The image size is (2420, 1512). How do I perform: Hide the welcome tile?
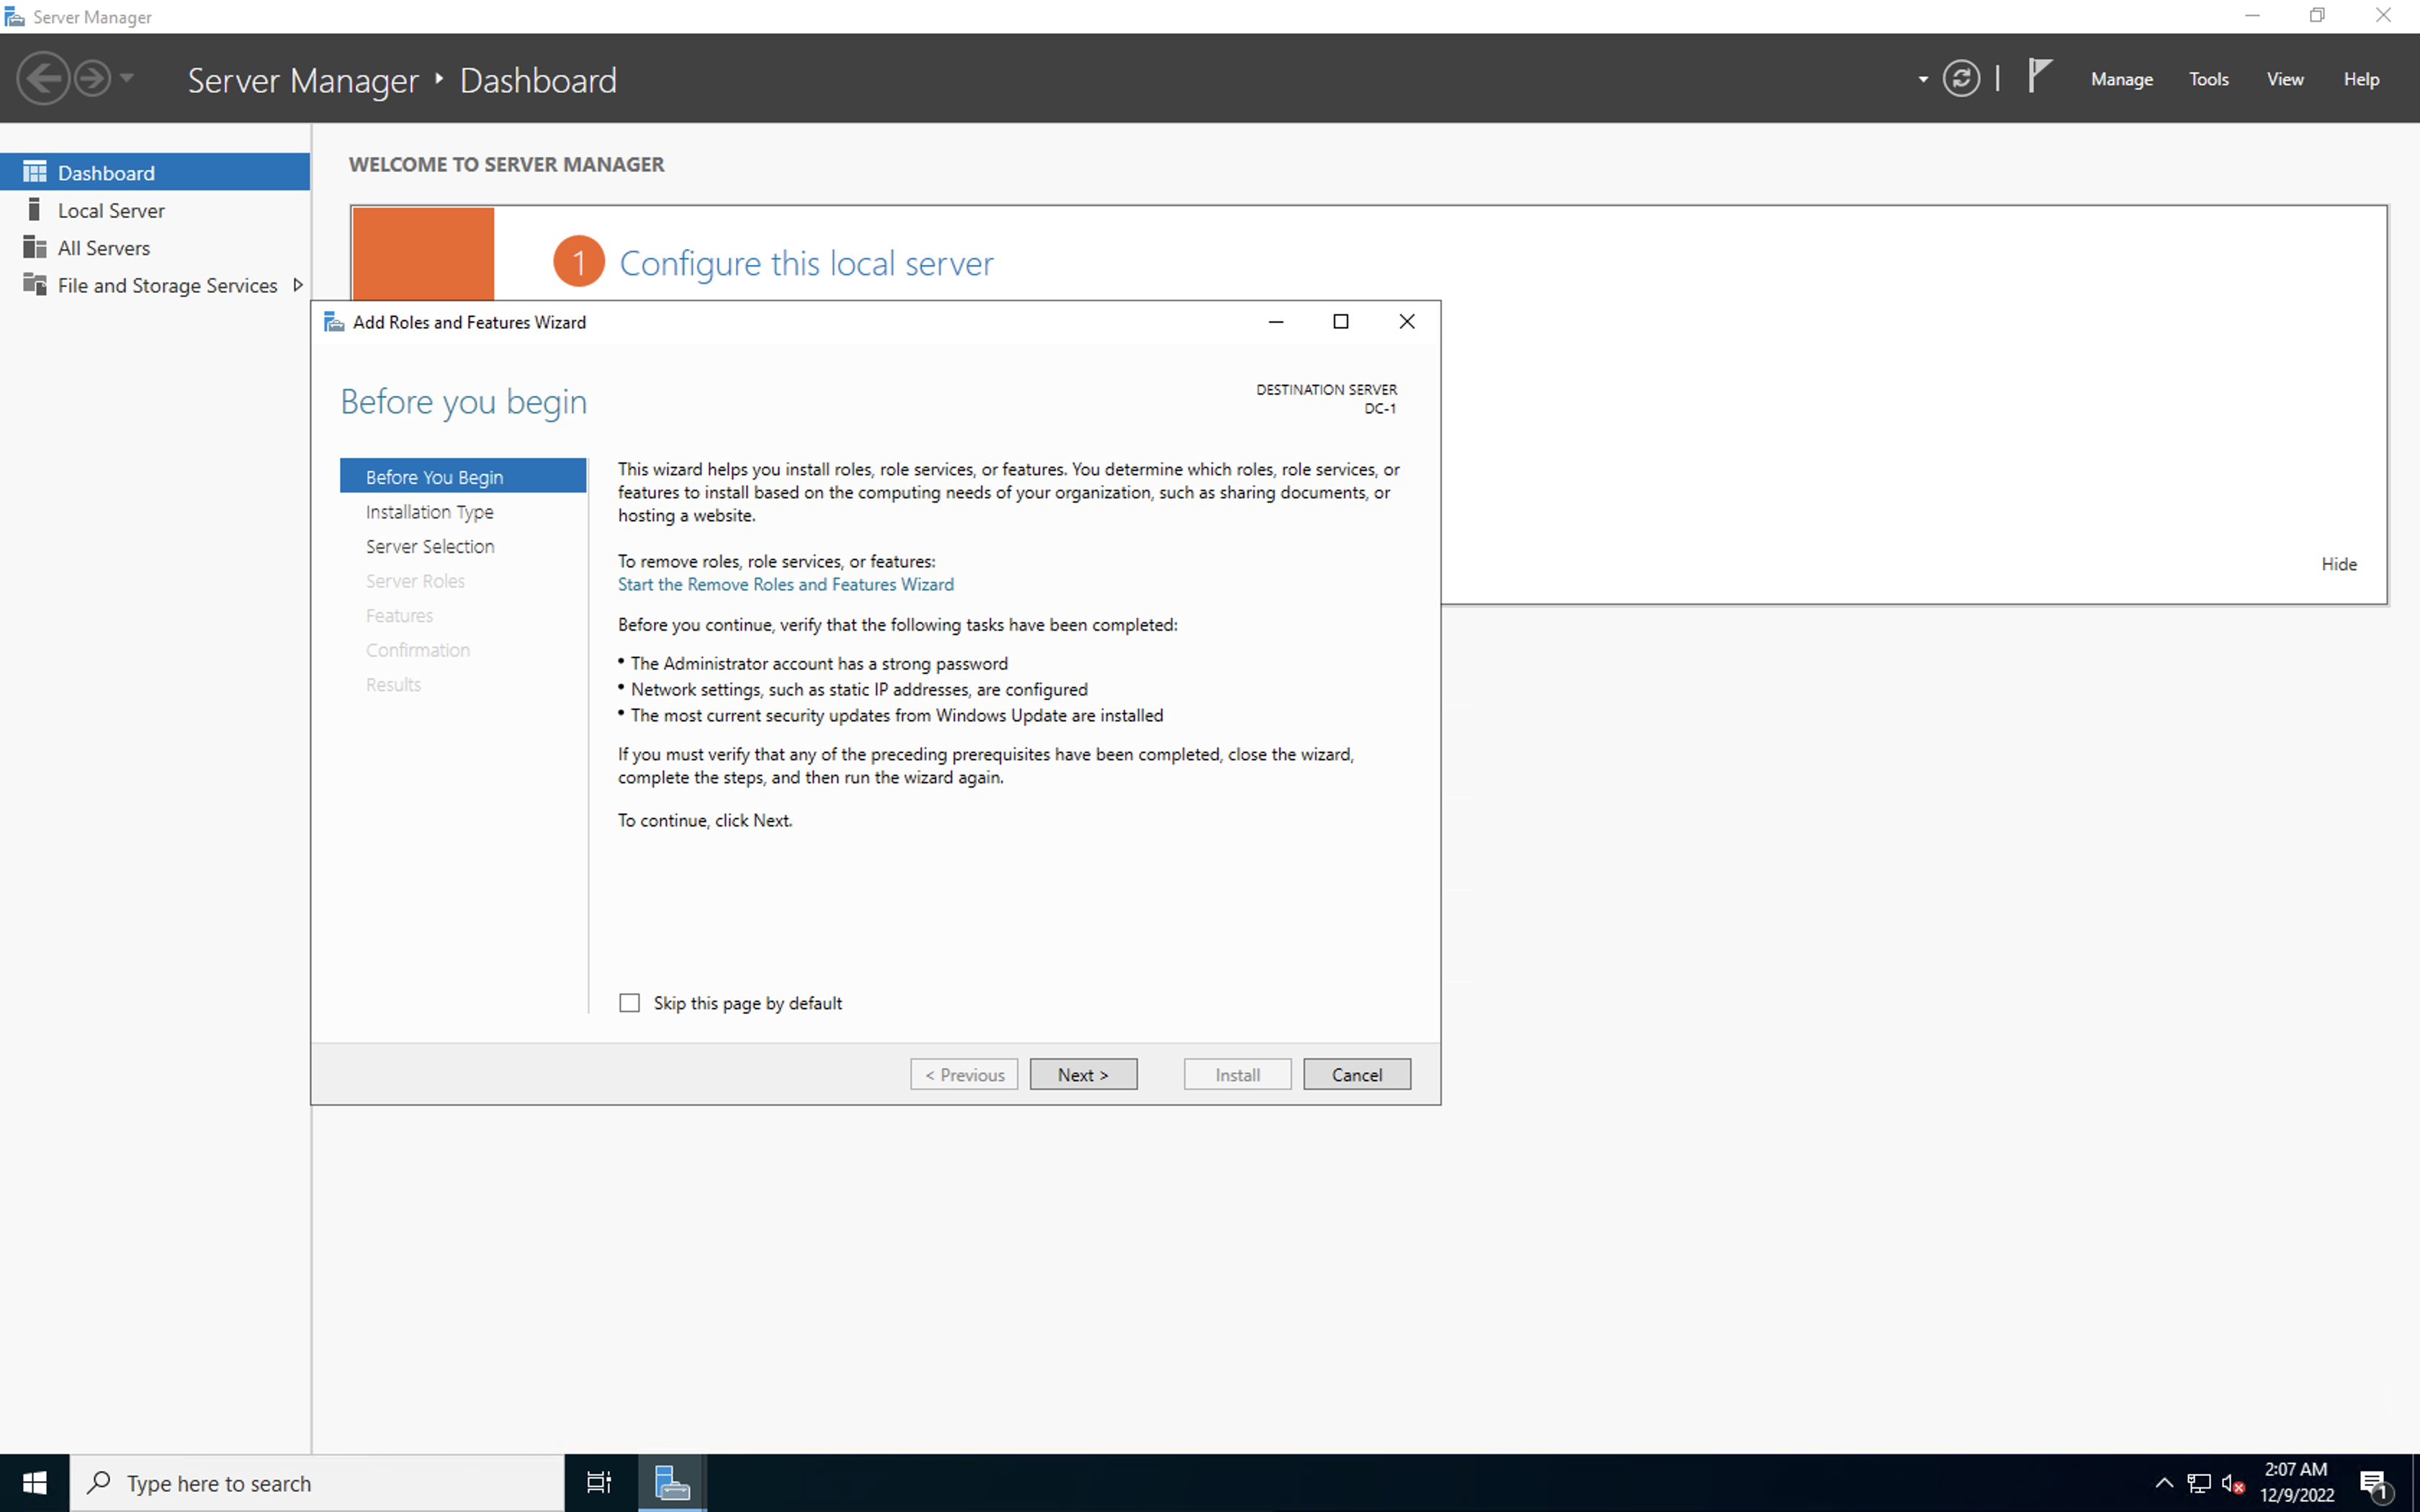(2338, 564)
